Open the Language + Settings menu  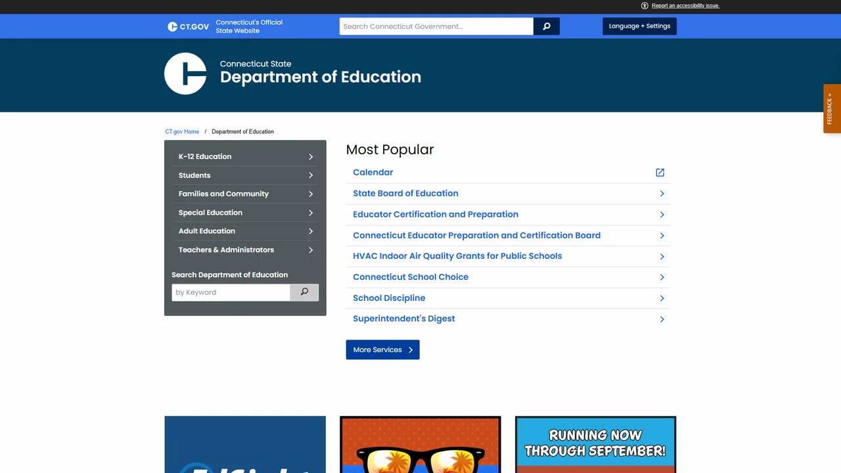pos(639,26)
